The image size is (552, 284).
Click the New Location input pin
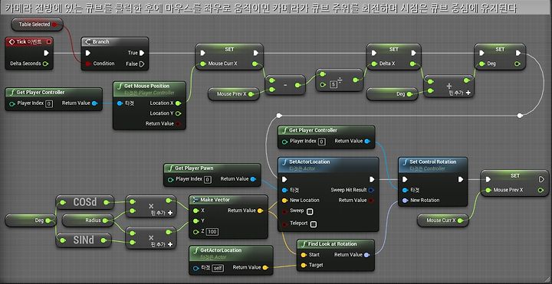284,201
